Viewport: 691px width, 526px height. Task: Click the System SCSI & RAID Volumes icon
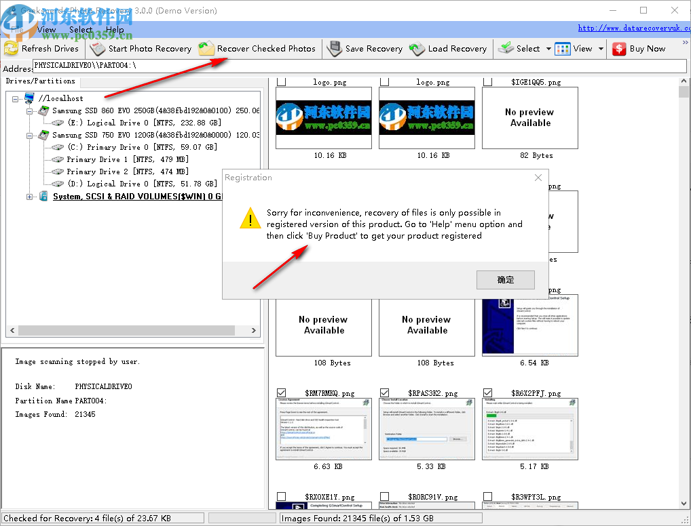coord(43,197)
